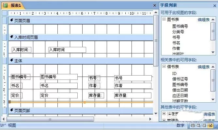218x130 pixels.
Task: Select the 书名: label control
Action: tap(17, 86)
